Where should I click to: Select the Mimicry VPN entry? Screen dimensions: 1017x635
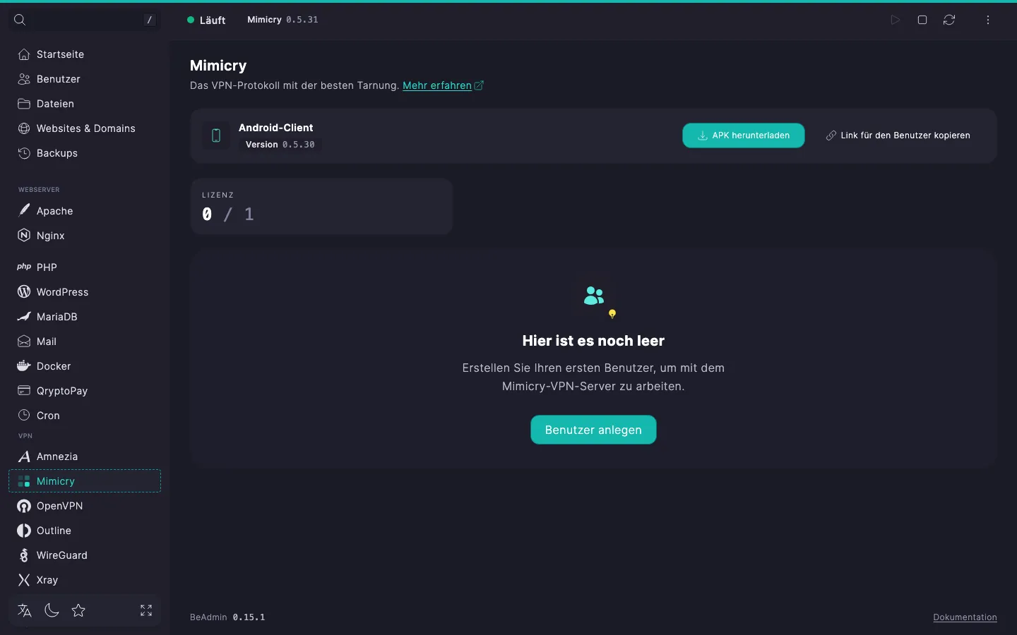pos(85,481)
